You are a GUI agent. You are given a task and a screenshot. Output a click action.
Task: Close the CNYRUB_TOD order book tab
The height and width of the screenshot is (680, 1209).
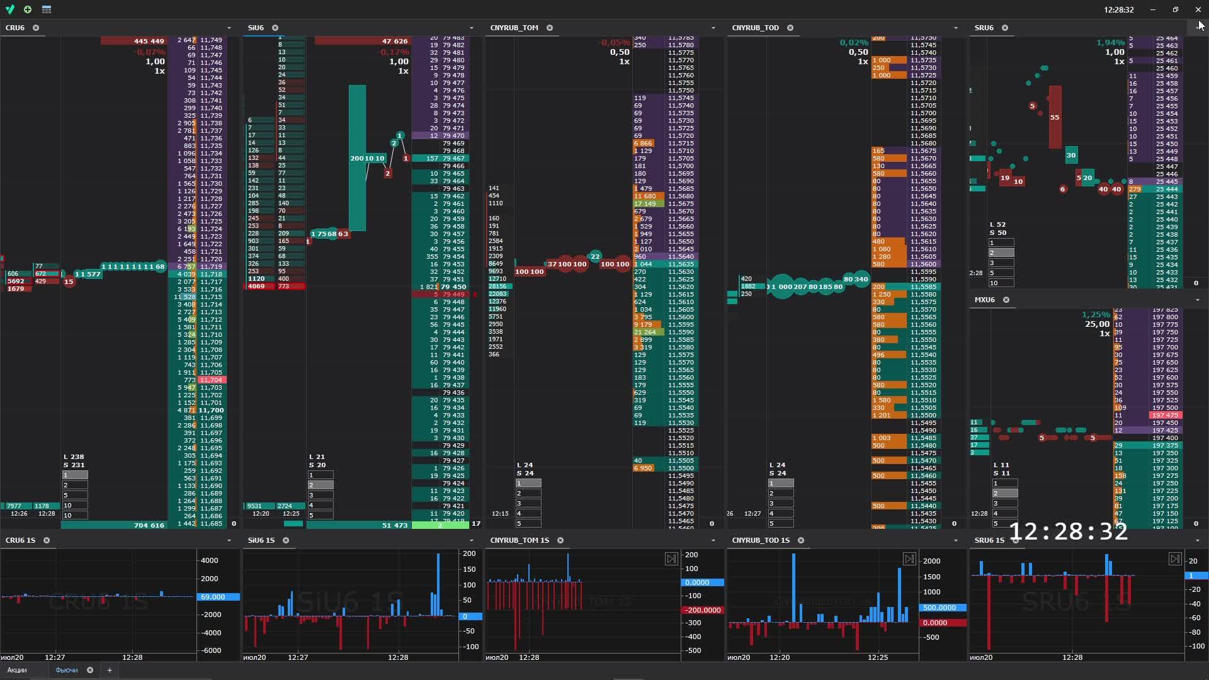click(x=790, y=28)
